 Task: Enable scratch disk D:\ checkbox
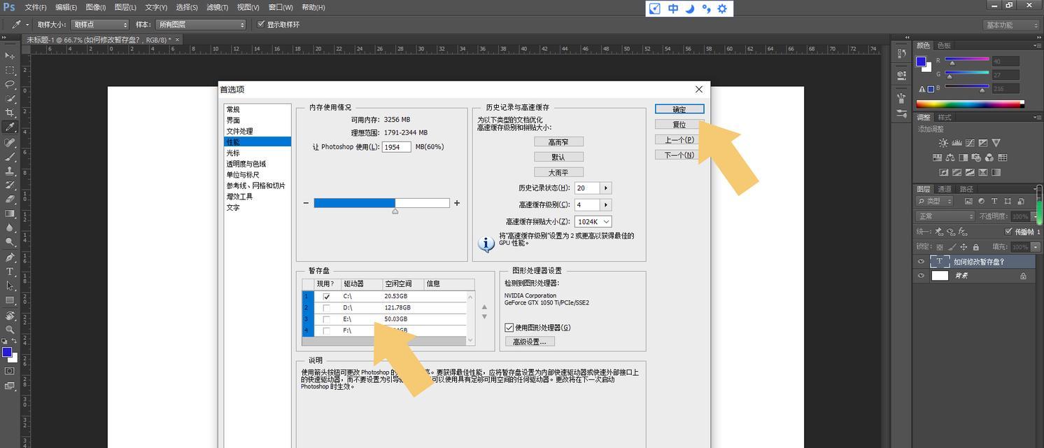[326, 308]
